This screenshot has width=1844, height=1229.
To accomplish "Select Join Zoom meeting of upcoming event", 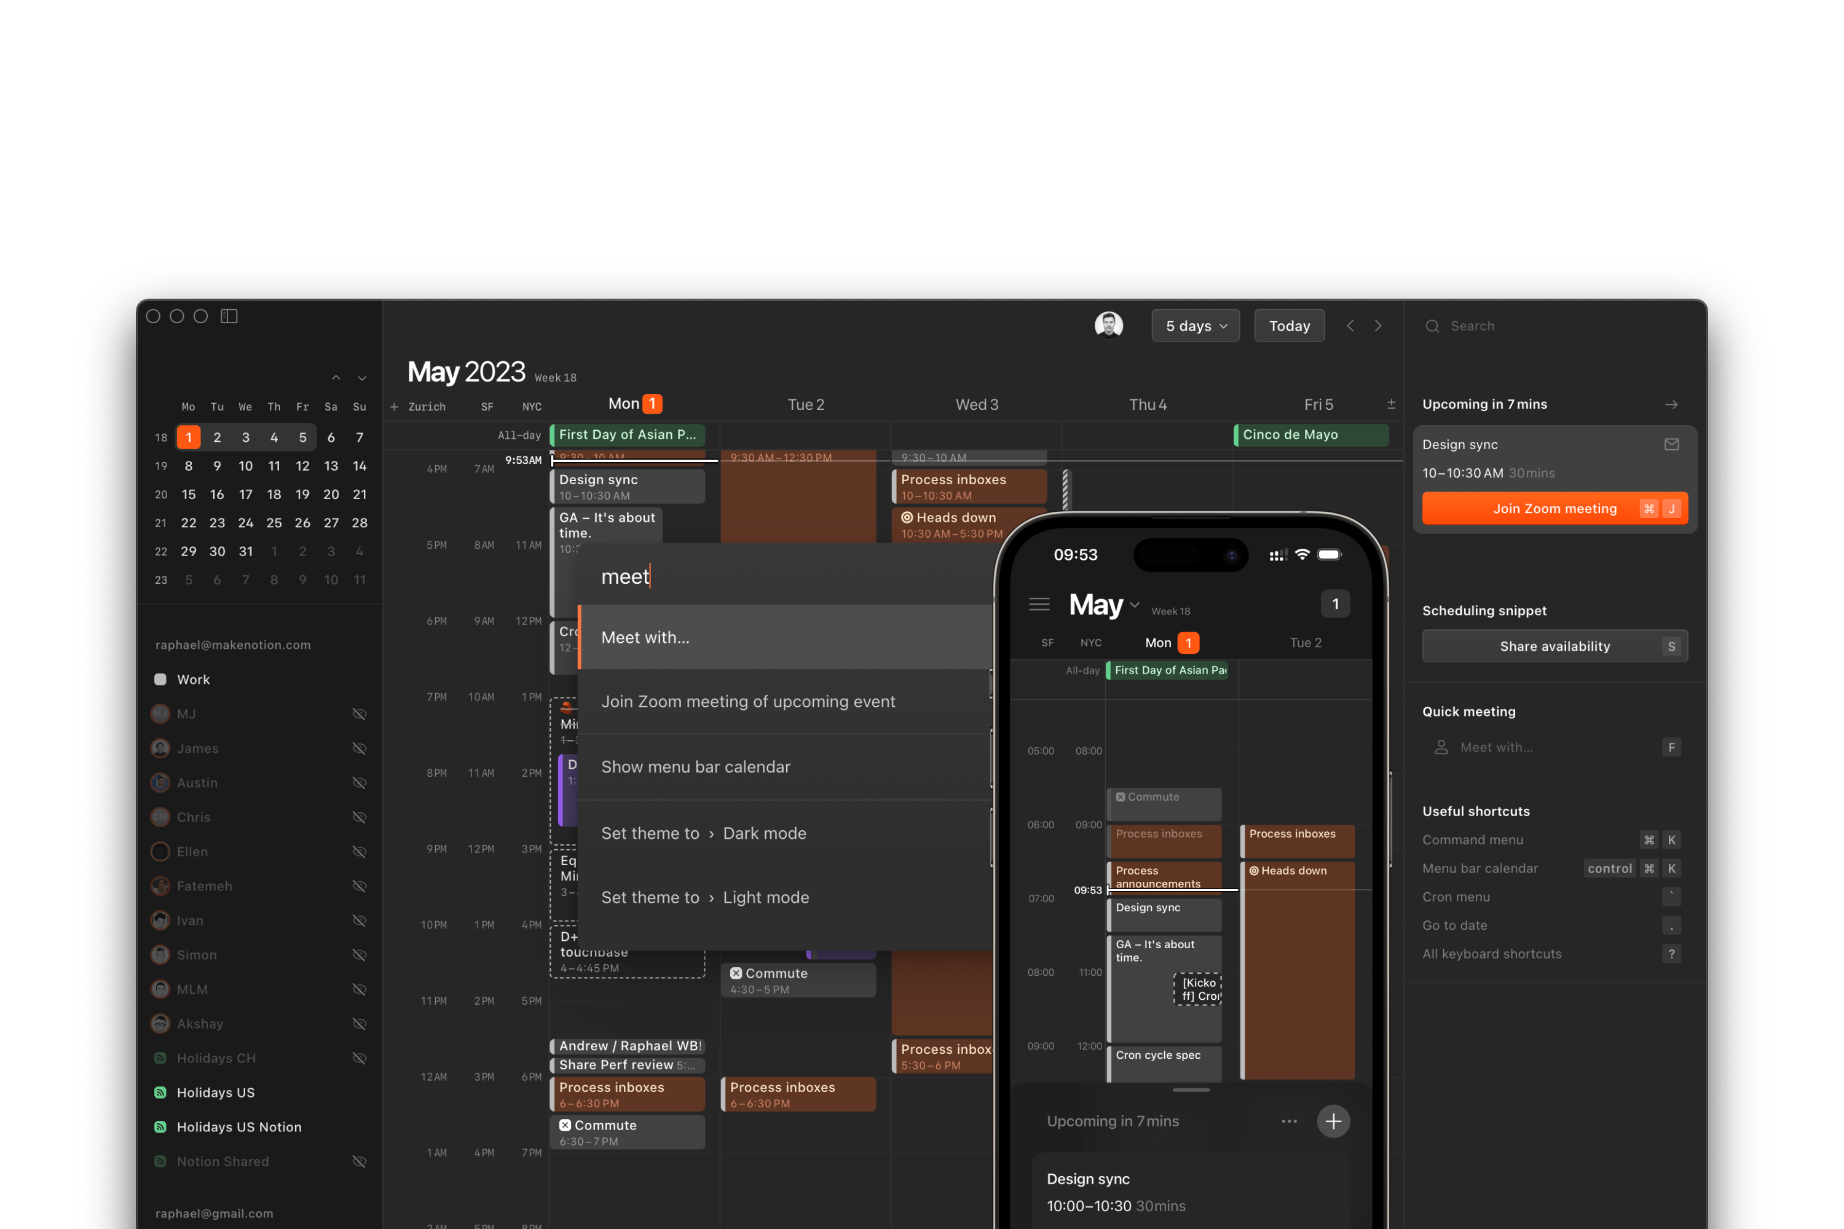I will 786,702.
